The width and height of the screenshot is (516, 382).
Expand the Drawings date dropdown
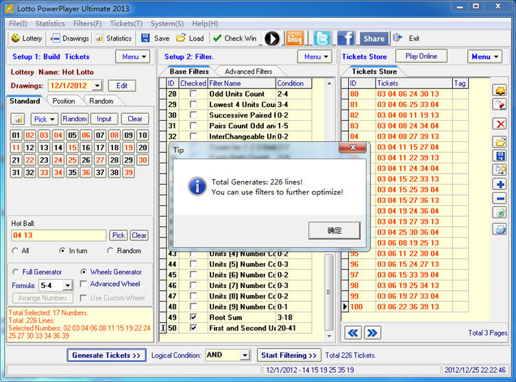[97, 86]
